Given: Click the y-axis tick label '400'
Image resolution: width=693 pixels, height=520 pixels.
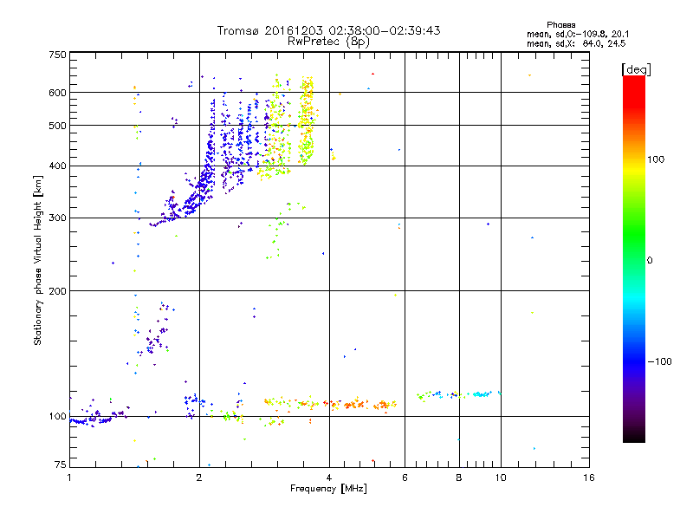Looking at the screenshot, I should [57, 166].
